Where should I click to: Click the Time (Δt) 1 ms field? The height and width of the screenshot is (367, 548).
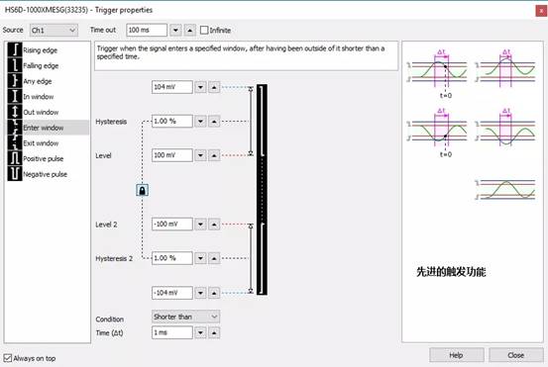click(172, 332)
